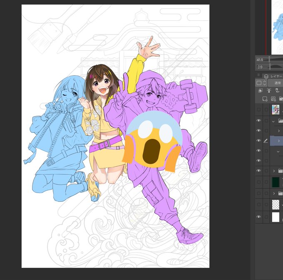This screenshot has height=280, width=283.
Task: Select the colorful illustration layer thumbnail
Action: (276, 109)
